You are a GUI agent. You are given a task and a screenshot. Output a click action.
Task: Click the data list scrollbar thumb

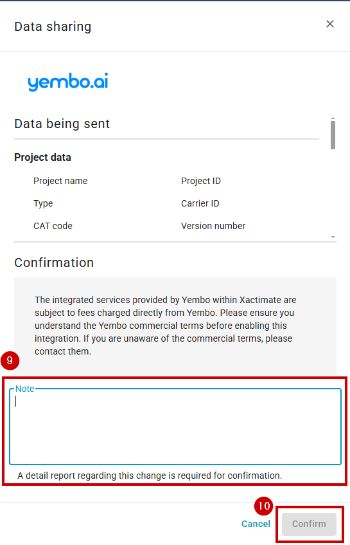333,135
